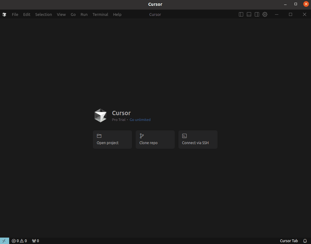Click the forwarded ports antenna icon
311x244 pixels.
coord(35,241)
